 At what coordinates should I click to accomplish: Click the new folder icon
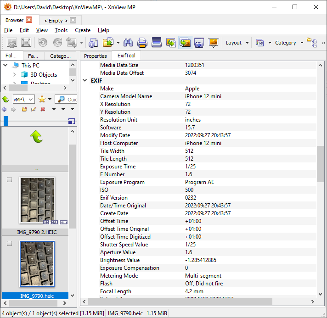[x=24, y=109]
